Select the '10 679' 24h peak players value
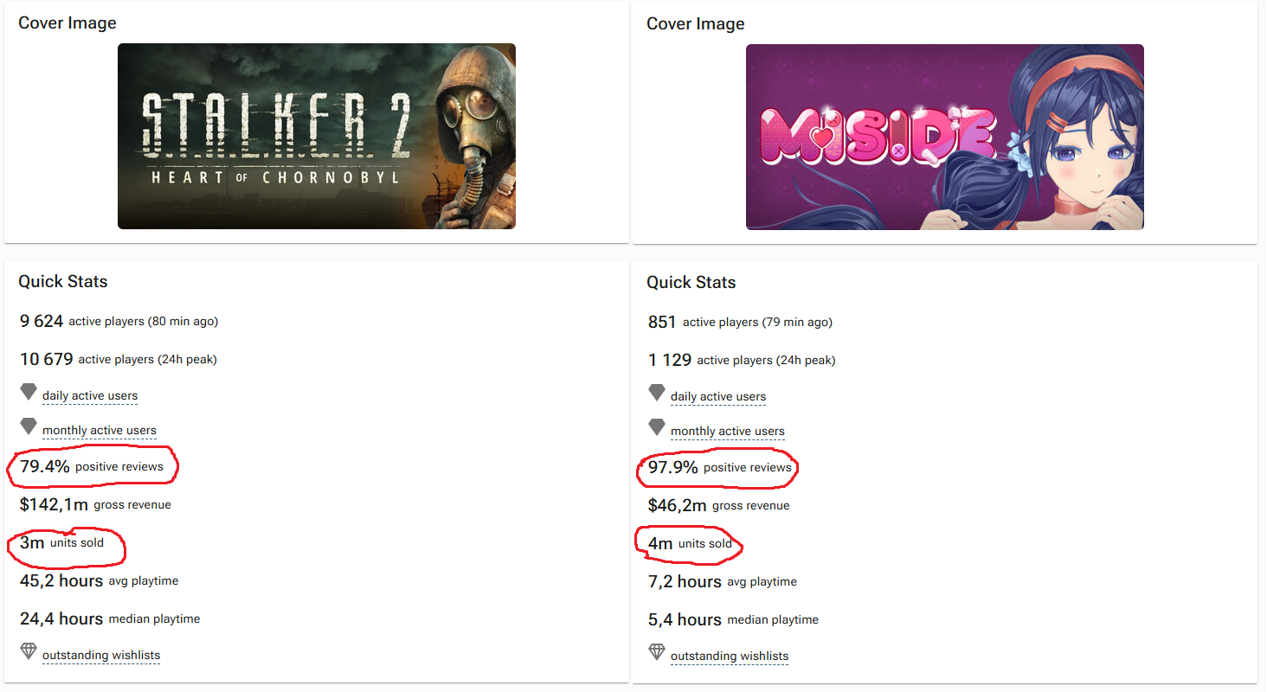Screen dimensions: 1267x692 (x=47, y=359)
